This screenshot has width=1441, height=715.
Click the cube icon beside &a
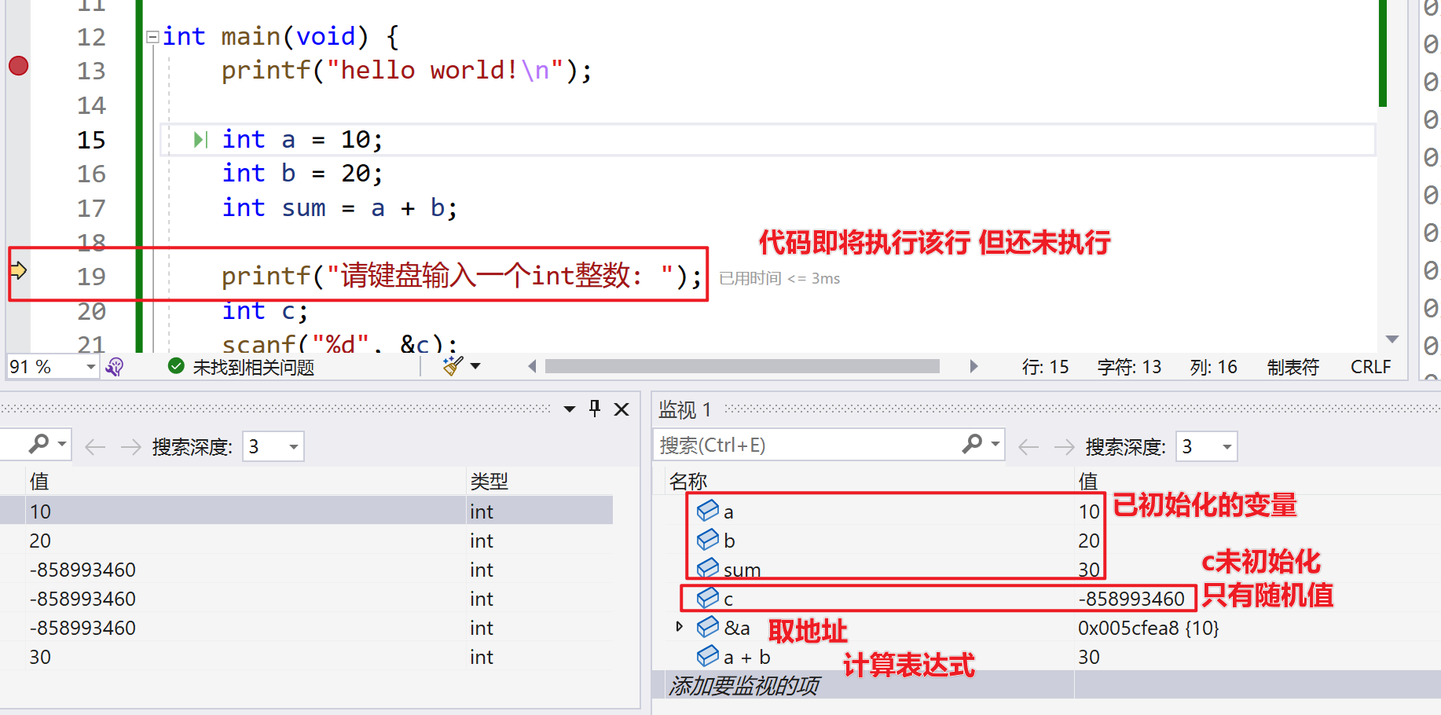[708, 626]
